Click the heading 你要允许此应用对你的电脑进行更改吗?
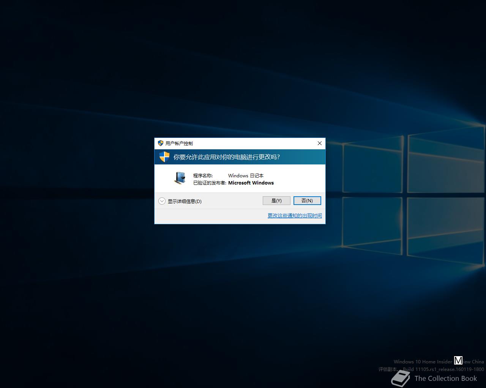This screenshot has height=388, width=486. [x=227, y=157]
